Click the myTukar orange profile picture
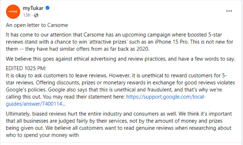Screen dimensions: 243x145 point(13,12)
